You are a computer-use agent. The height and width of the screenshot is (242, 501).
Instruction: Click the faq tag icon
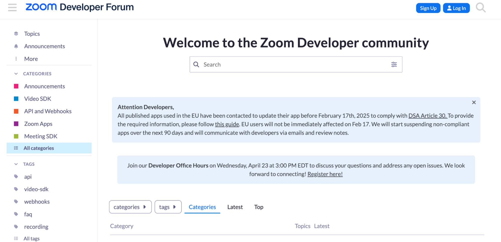coord(16,214)
